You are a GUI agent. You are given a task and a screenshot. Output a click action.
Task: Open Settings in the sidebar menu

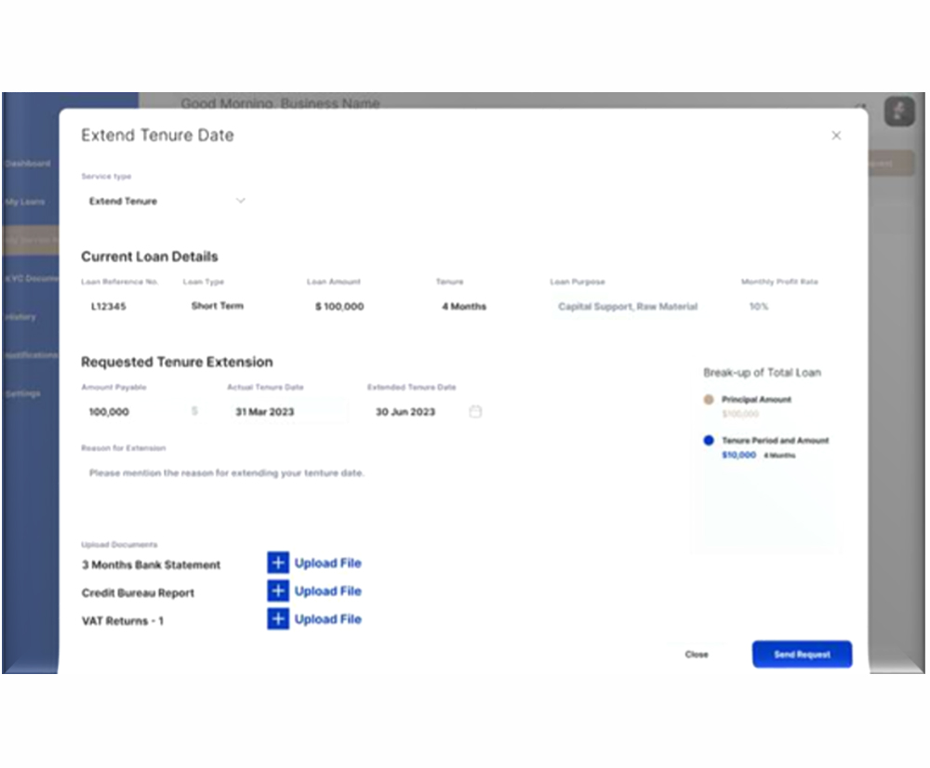(x=22, y=394)
